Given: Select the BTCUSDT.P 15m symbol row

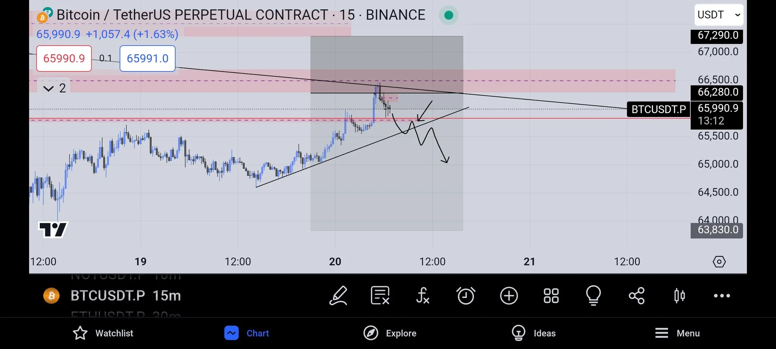Looking at the screenshot, I should (x=126, y=296).
